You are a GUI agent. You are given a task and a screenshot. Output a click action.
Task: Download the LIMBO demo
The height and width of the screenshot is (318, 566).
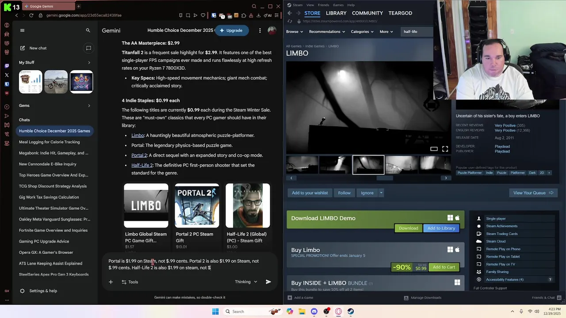(x=408, y=228)
